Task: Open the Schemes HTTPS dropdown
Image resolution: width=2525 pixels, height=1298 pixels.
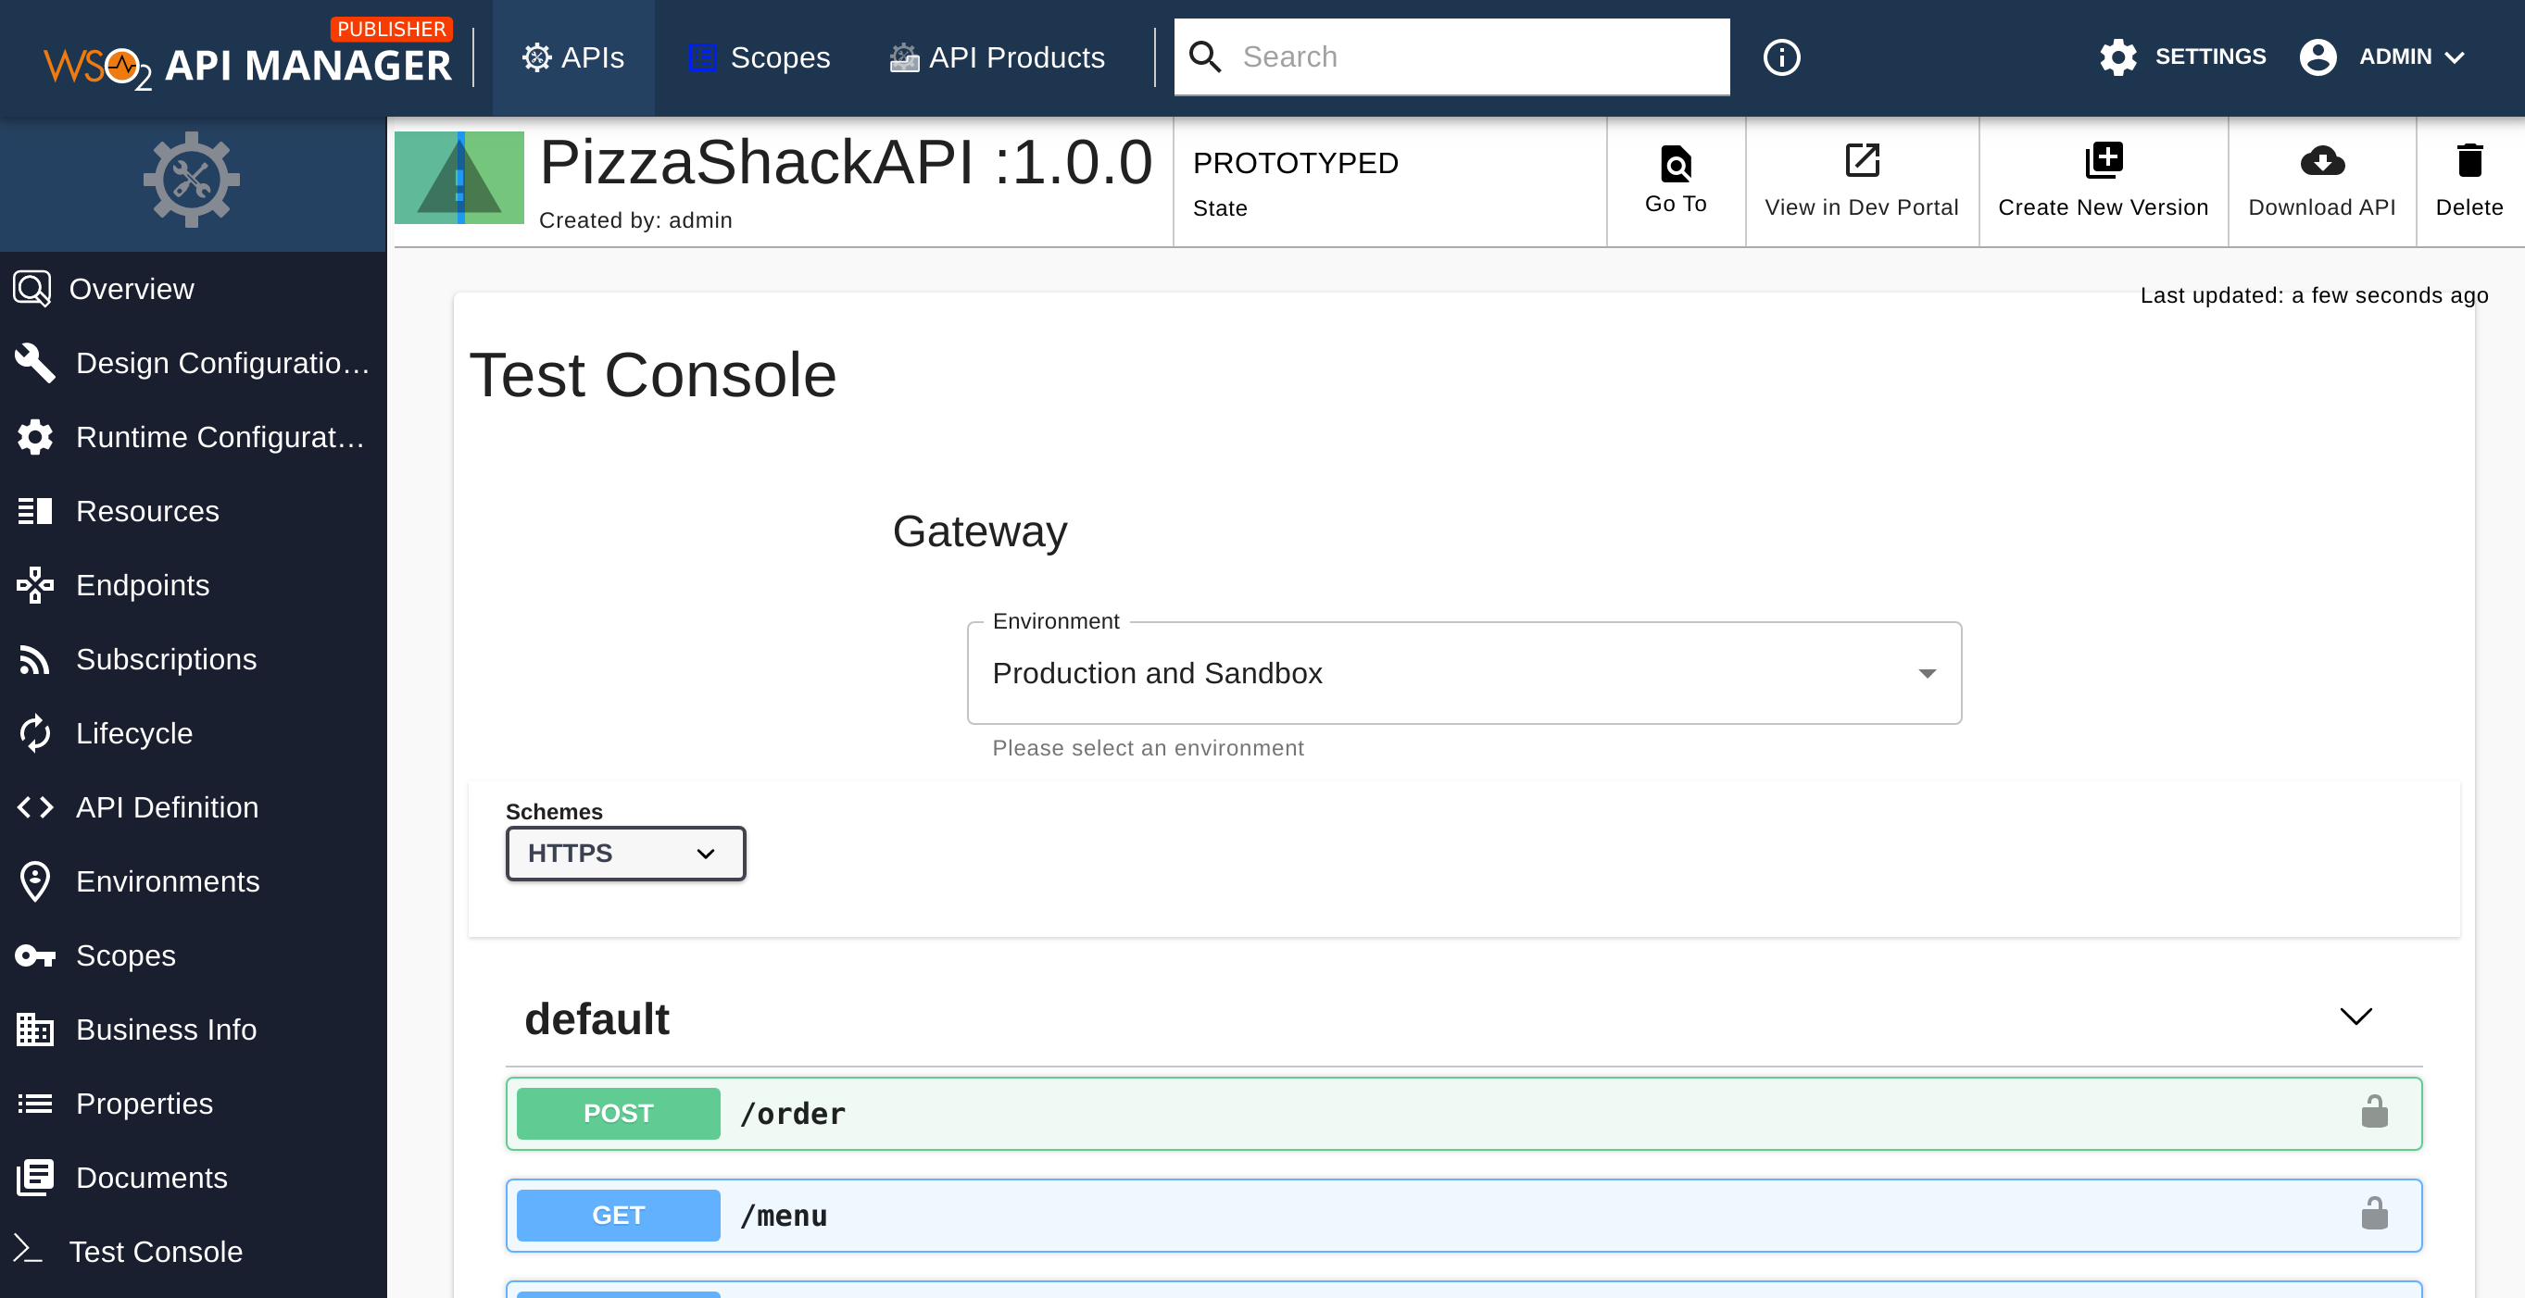Action: (x=625, y=854)
